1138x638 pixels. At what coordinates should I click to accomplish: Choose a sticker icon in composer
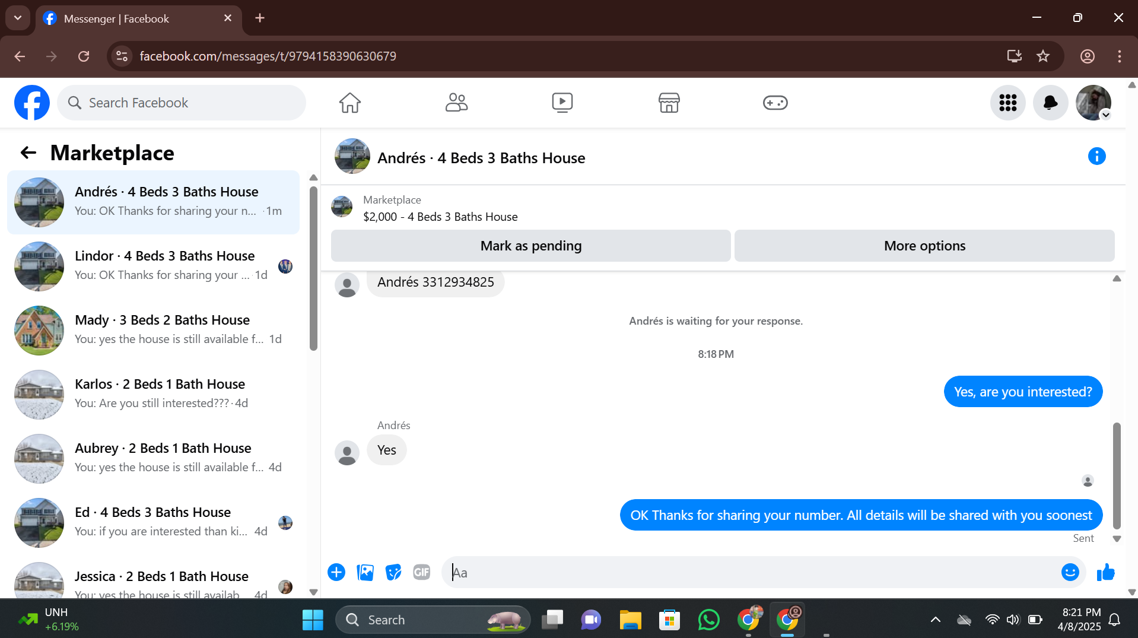coord(393,572)
